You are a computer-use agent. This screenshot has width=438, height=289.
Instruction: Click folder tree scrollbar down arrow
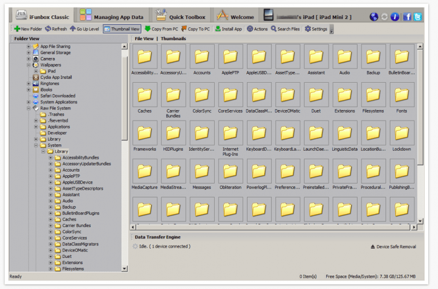(125, 268)
